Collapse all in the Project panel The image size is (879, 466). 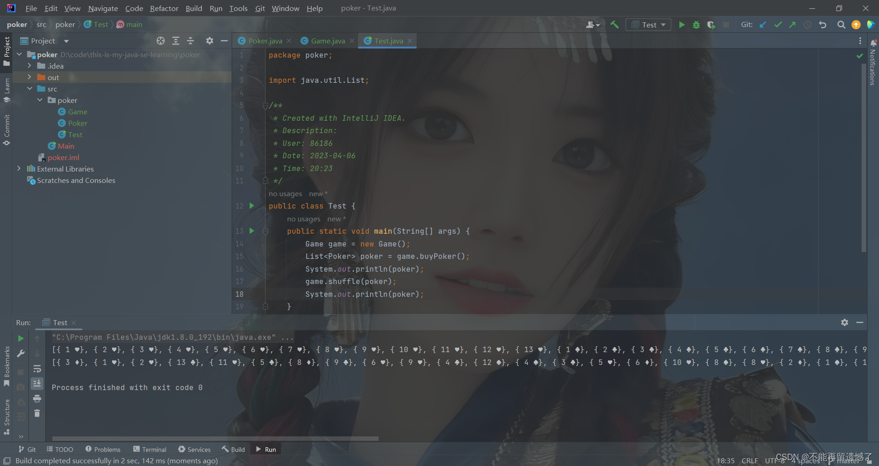click(x=190, y=41)
